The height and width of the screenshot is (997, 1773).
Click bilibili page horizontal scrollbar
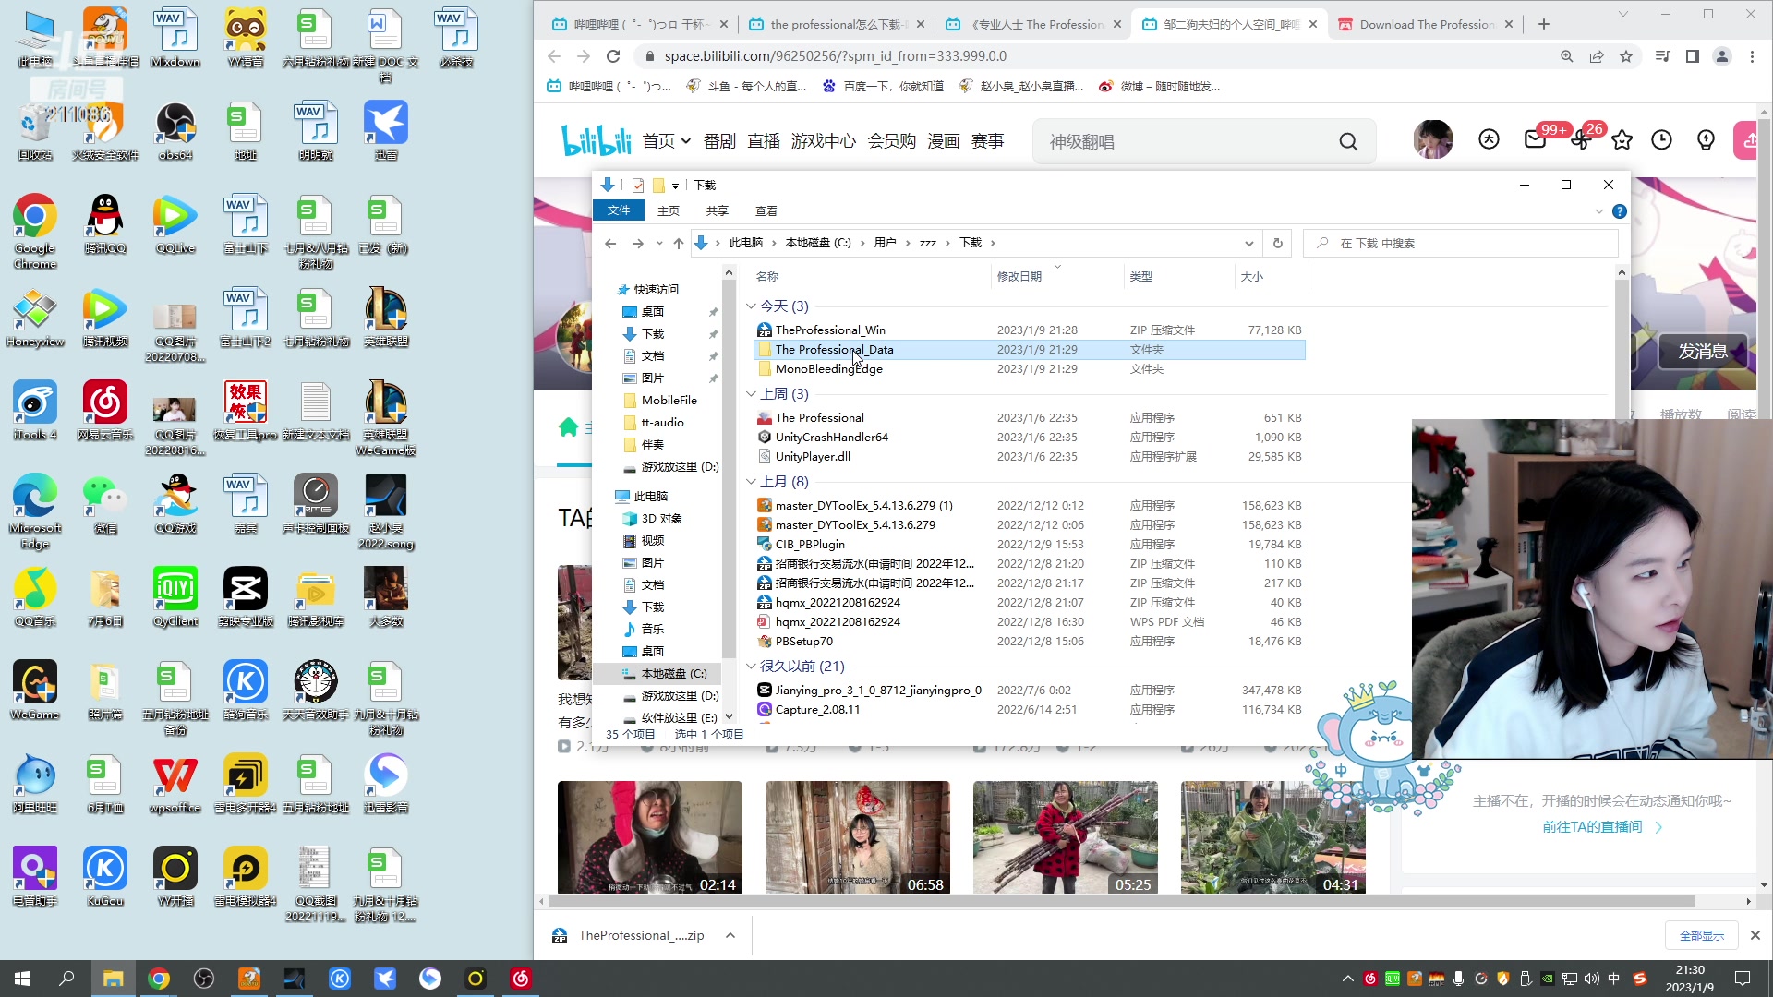(x=1122, y=901)
